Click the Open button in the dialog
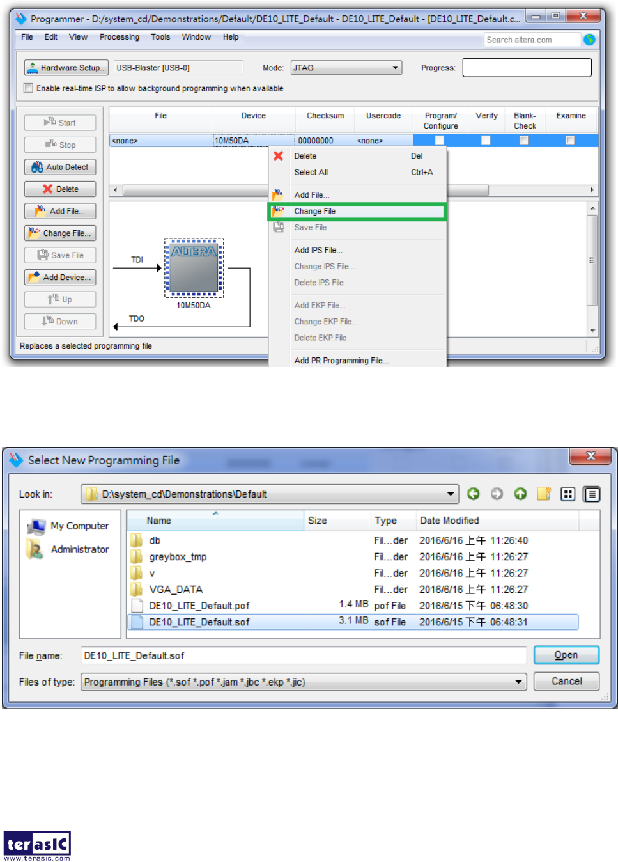Screen dimensions: 618x862 [x=566, y=655]
